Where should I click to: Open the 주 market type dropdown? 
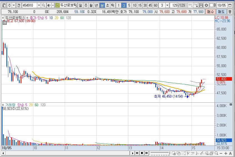14,6
